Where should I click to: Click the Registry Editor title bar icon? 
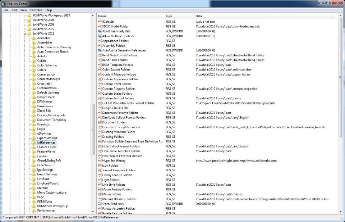click(4, 3)
